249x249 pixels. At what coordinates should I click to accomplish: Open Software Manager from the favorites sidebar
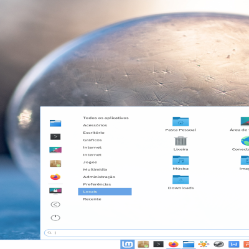click(x=55, y=163)
